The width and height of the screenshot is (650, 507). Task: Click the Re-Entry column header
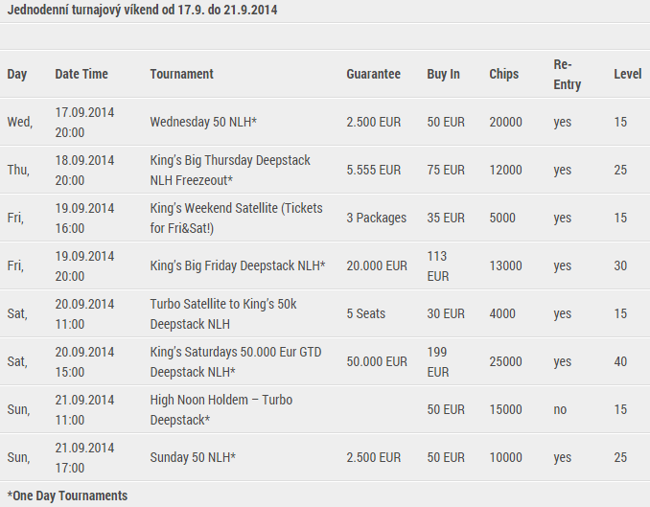[x=568, y=74]
